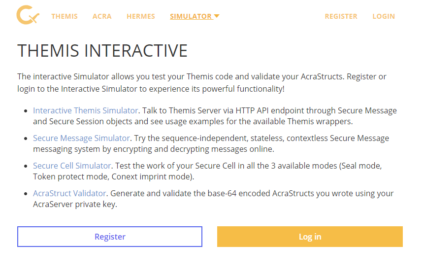Click the yellow Log in button
The height and width of the screenshot is (280, 423).
tap(310, 237)
